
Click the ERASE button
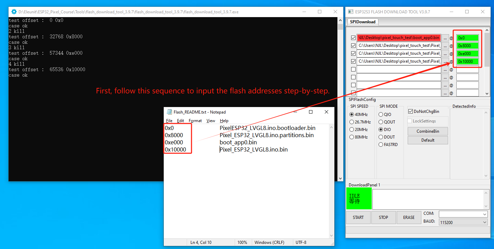click(x=409, y=218)
